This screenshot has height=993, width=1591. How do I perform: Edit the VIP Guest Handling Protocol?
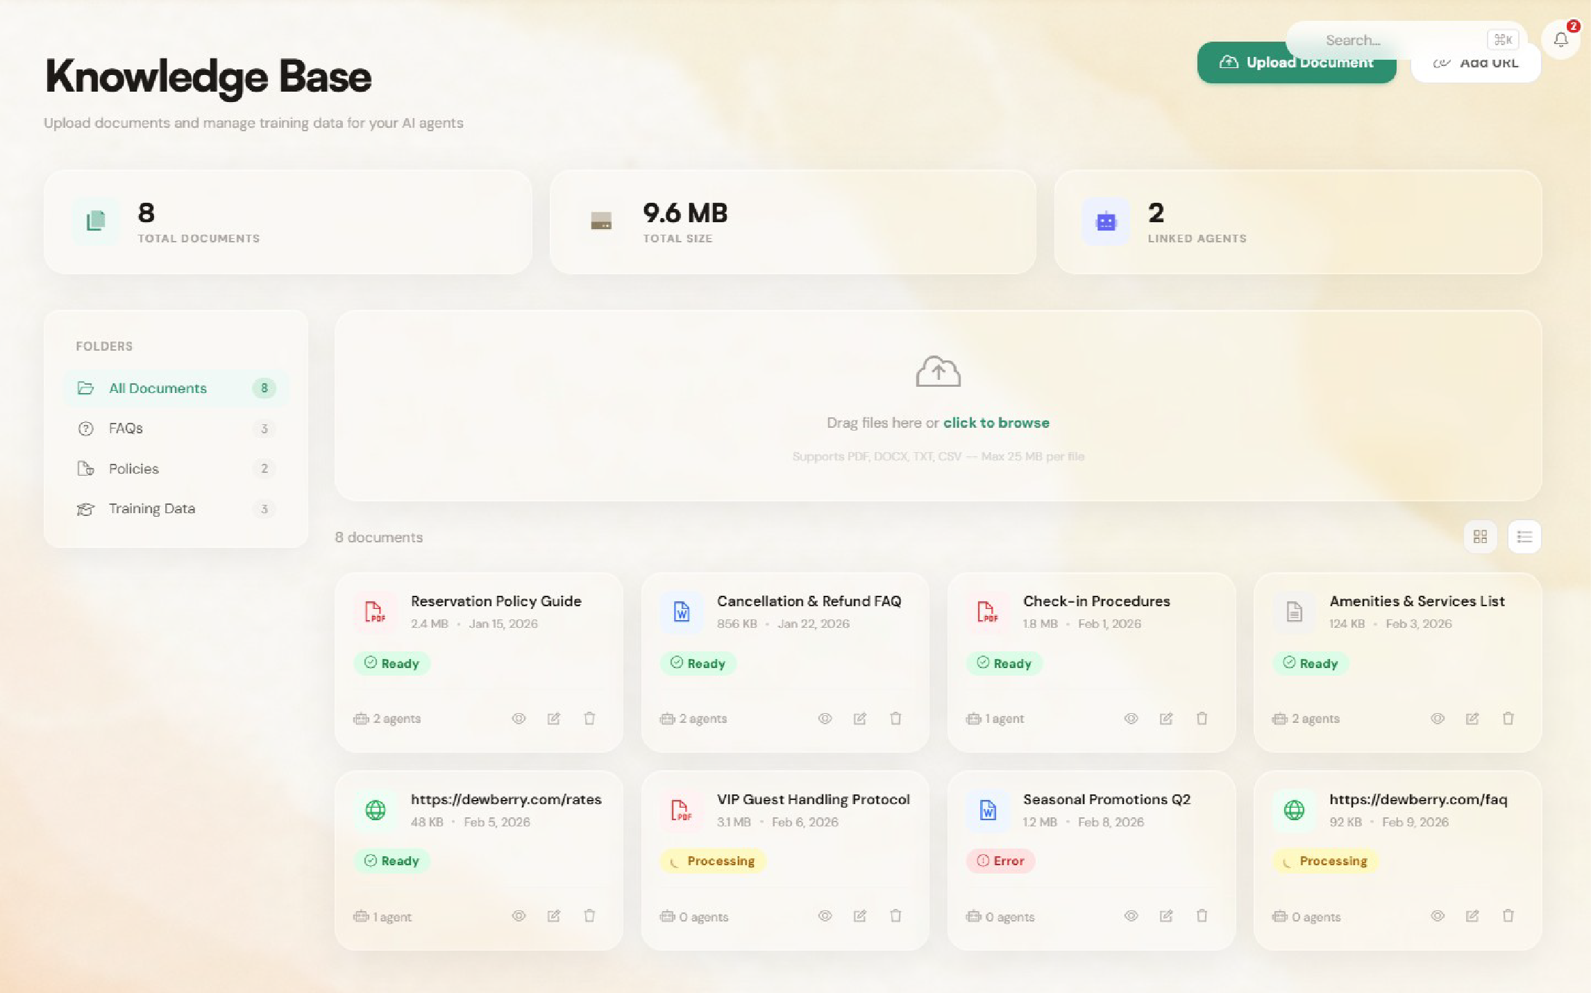tap(859, 916)
